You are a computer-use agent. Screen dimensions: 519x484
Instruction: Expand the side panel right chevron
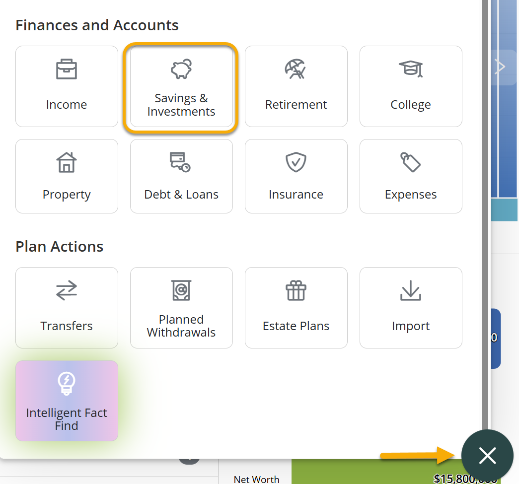click(501, 67)
